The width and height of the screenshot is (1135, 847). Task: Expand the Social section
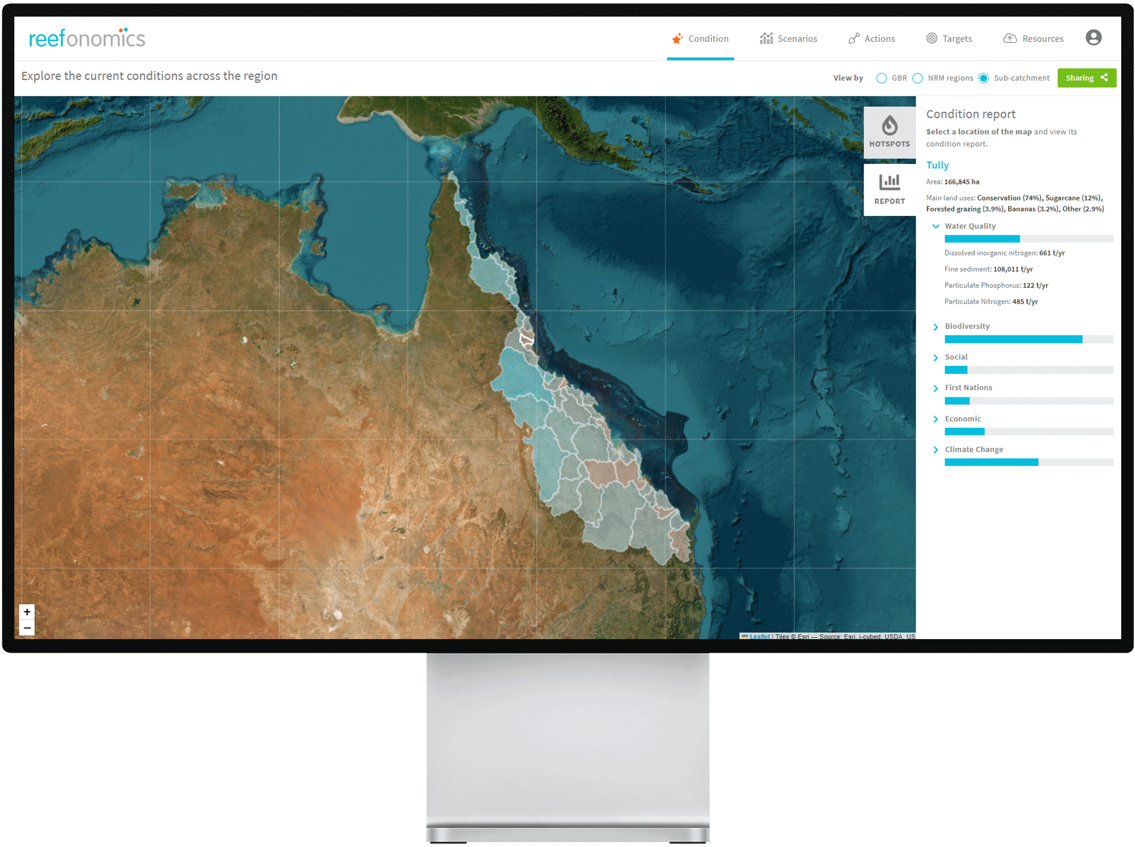point(936,357)
